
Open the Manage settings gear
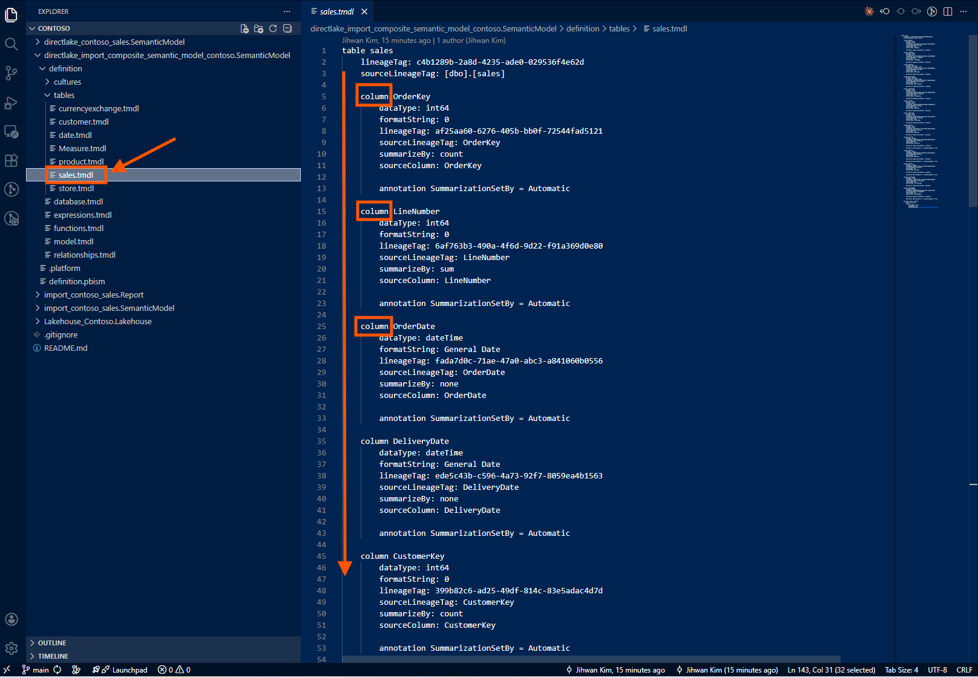[11, 648]
